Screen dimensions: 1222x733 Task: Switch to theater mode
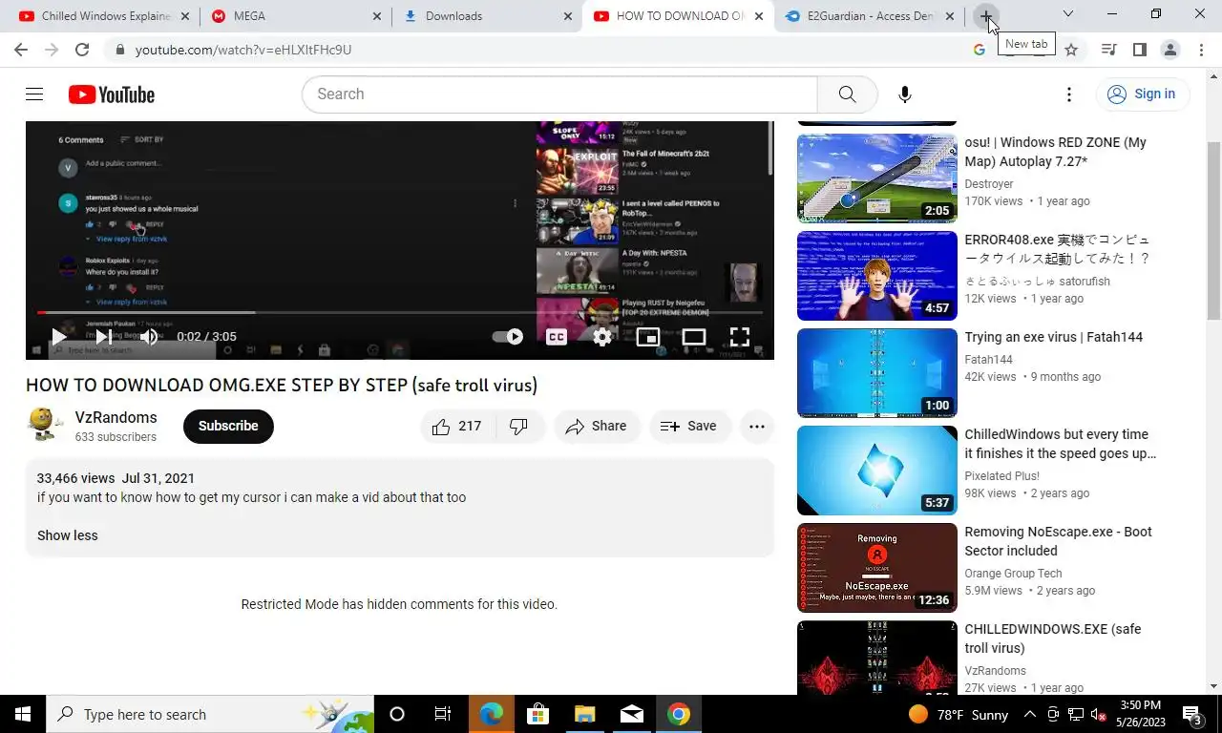point(694,336)
